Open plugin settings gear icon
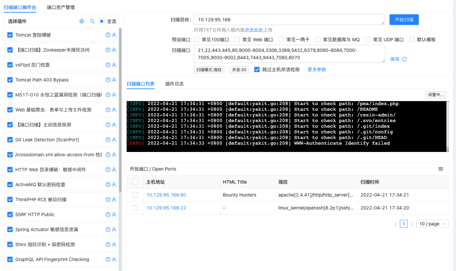The image size is (456, 271). point(82,21)
